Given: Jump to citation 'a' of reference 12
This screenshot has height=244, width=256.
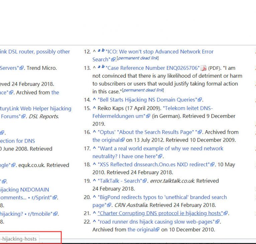Looking at the screenshot, I should pos(99,51).
